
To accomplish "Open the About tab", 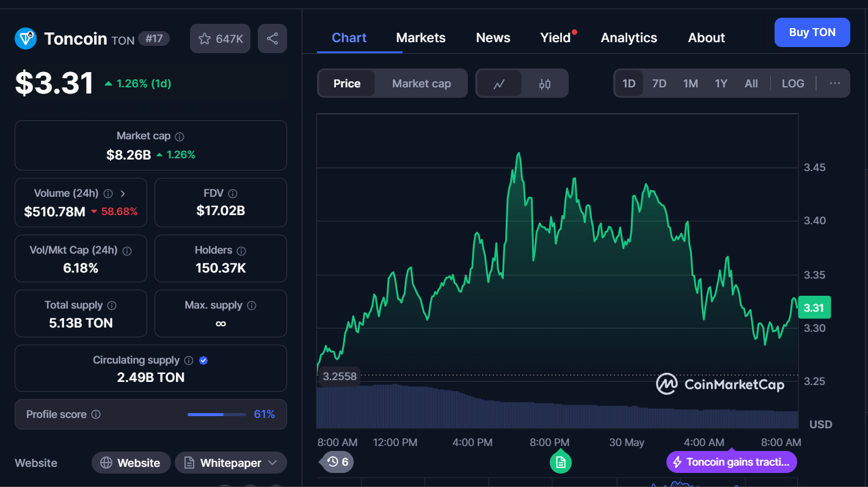I will 706,38.
